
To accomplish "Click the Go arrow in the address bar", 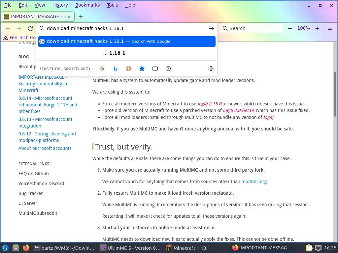I will (212, 28).
